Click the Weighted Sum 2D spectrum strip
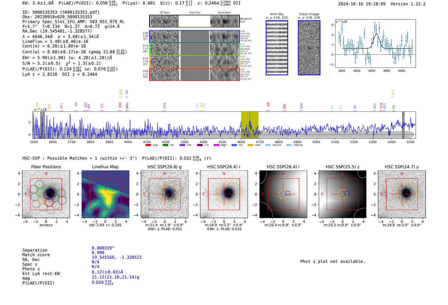This screenshot has height=305, width=448. click(194, 21)
